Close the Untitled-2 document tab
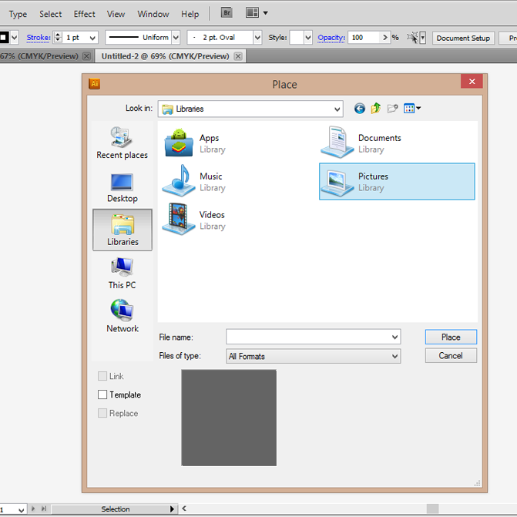 coord(238,56)
